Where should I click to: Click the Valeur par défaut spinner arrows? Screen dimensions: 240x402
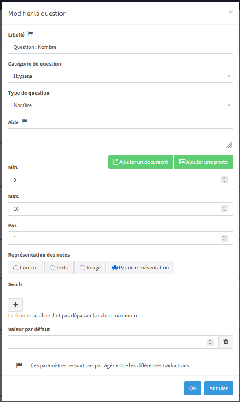click(210, 342)
